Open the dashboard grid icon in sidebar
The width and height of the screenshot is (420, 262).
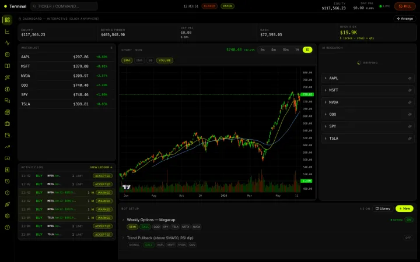[x=7, y=20]
